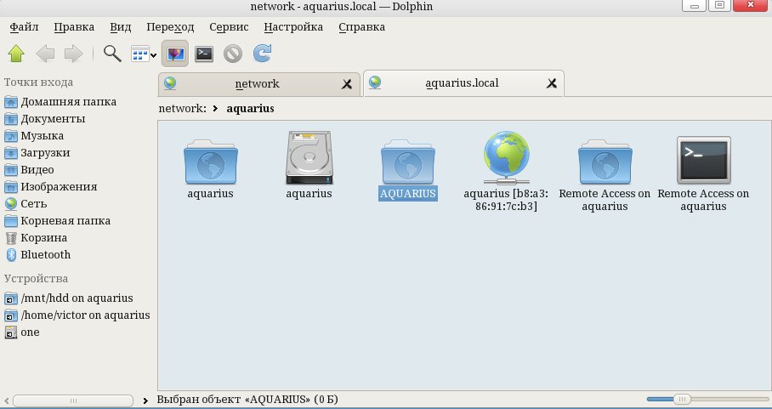The height and width of the screenshot is (409, 772).
Task: Toggle the Preview toolbar button
Action: (x=175, y=54)
